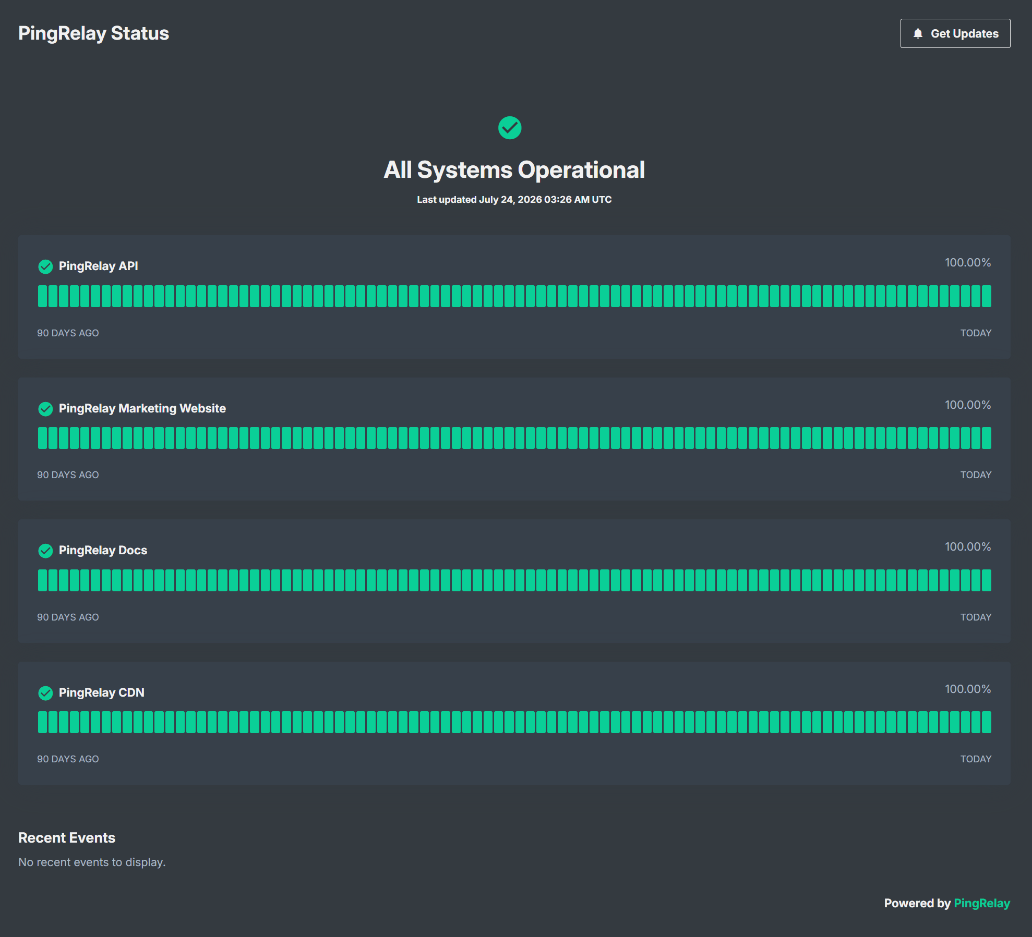Image resolution: width=1032 pixels, height=937 pixels.
Task: Select the PingRelay Marketing Website name
Action: click(142, 408)
